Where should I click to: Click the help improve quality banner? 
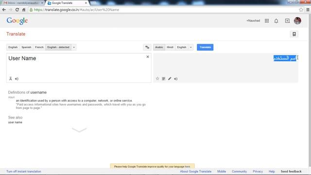pyautogui.click(x=152, y=166)
